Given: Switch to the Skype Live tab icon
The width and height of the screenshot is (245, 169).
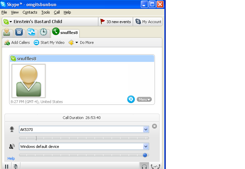Looking at the screenshot, I should tap(31, 32).
